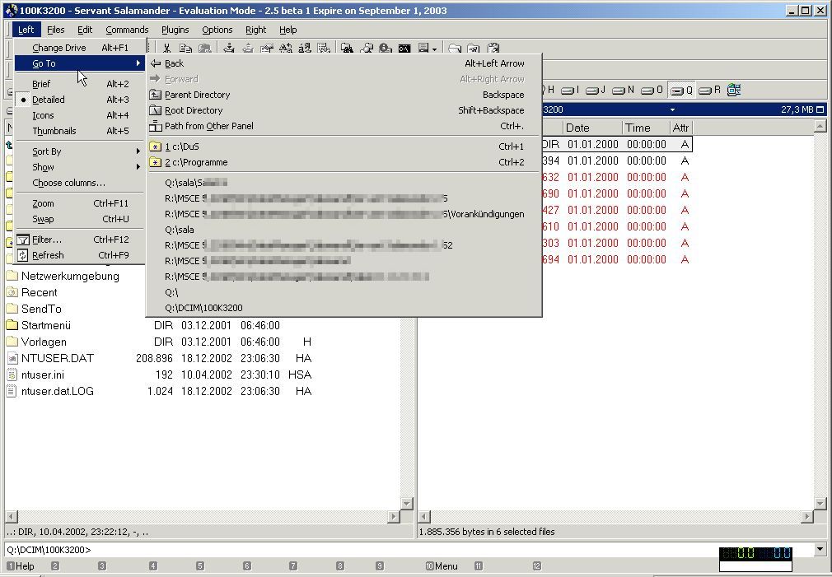Expand the Show submenu
The image size is (832, 577).
point(79,167)
